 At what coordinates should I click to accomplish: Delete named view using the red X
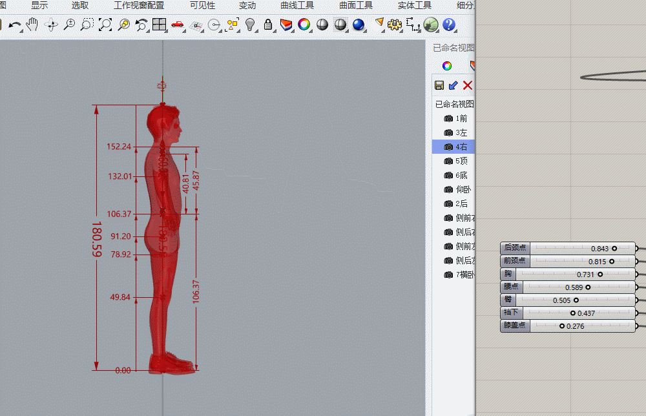click(x=468, y=85)
